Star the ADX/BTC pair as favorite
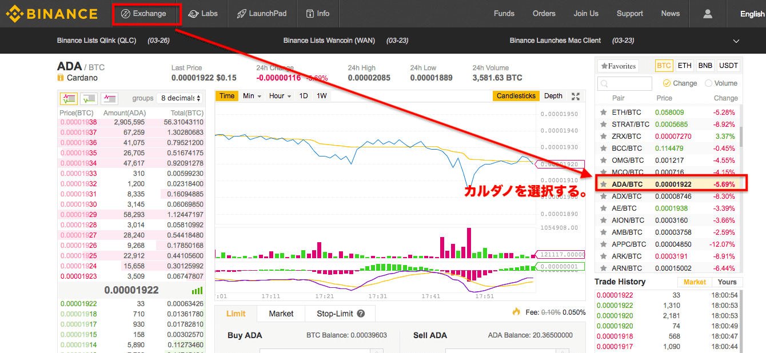 click(x=603, y=196)
